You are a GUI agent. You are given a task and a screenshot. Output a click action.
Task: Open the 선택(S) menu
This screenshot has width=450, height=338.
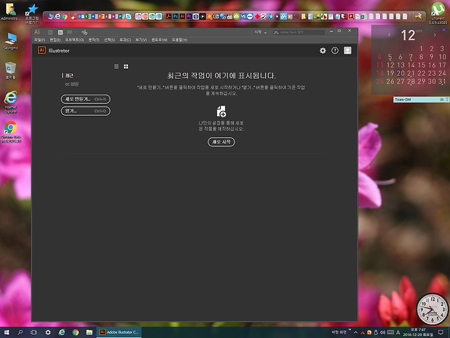click(109, 40)
